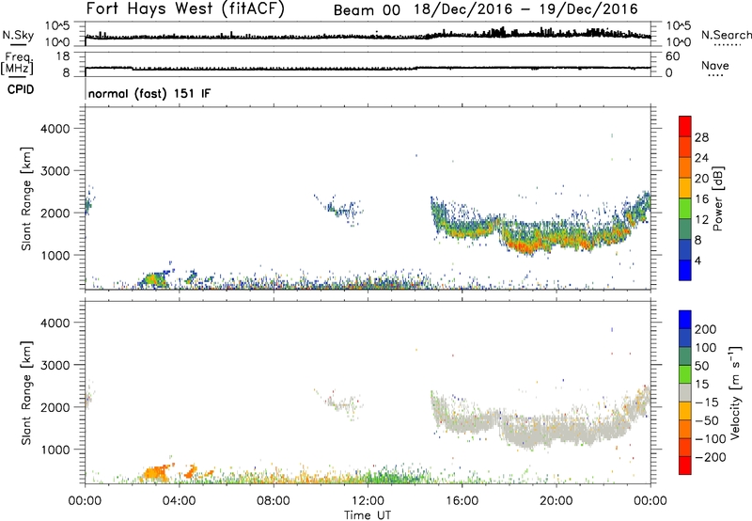This screenshot has width=752, height=521.
Task: Click the "12:00" time tick label
Action: pyautogui.click(x=368, y=501)
